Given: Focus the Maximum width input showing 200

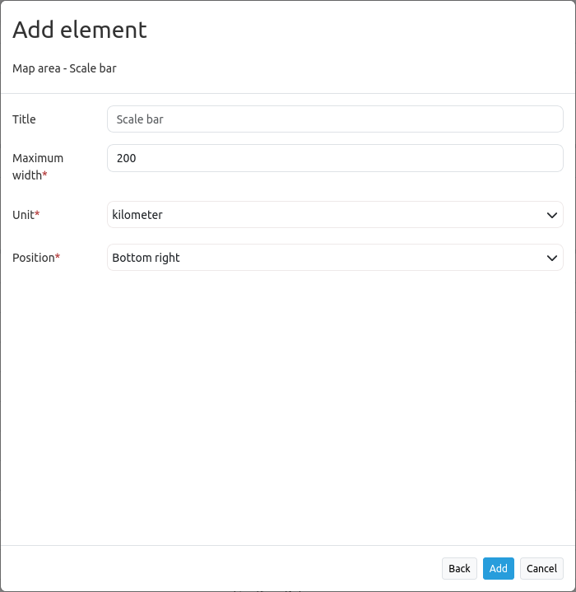Looking at the screenshot, I should click(335, 158).
